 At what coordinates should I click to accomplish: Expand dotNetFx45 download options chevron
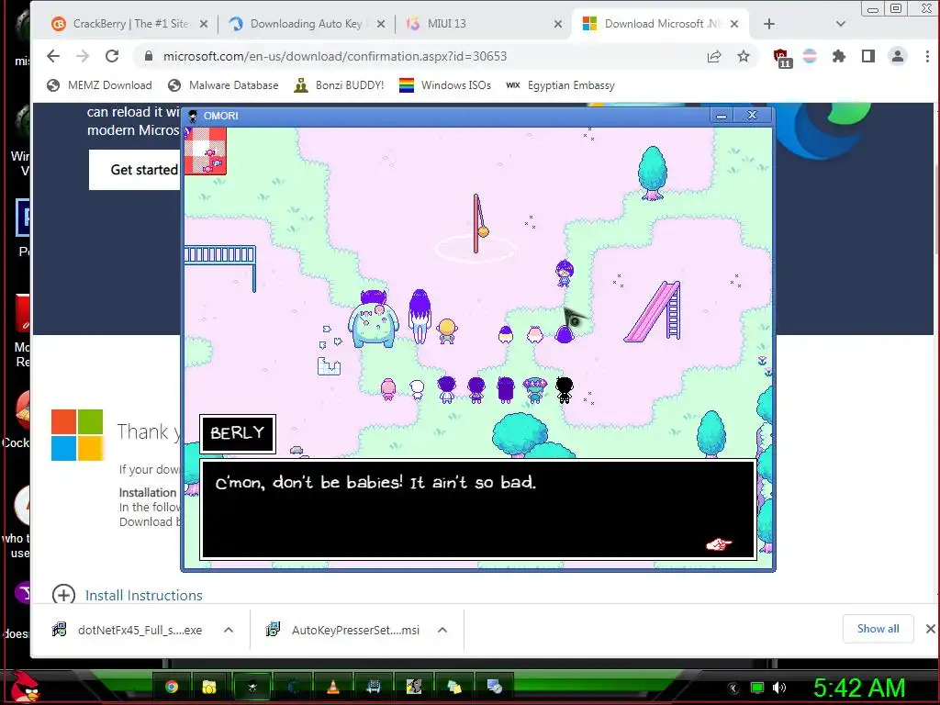[x=229, y=630]
